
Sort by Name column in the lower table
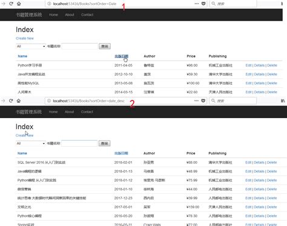pyautogui.click(x=22, y=153)
